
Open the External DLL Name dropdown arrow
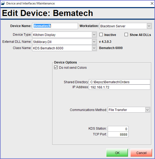click(94, 42)
